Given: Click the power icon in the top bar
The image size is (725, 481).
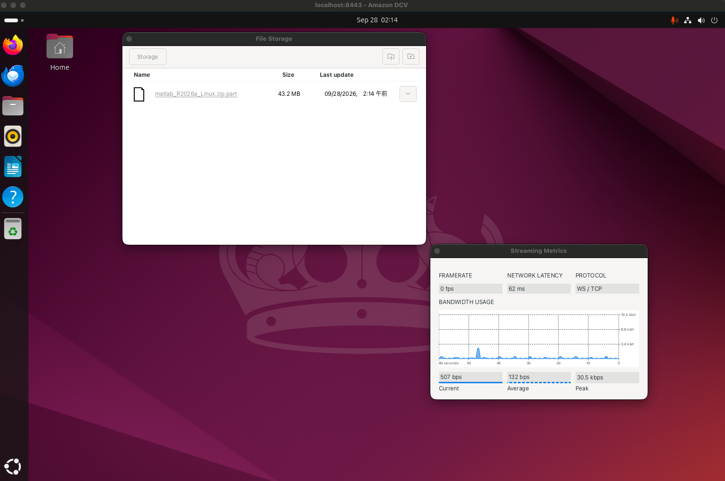Looking at the screenshot, I should [714, 20].
